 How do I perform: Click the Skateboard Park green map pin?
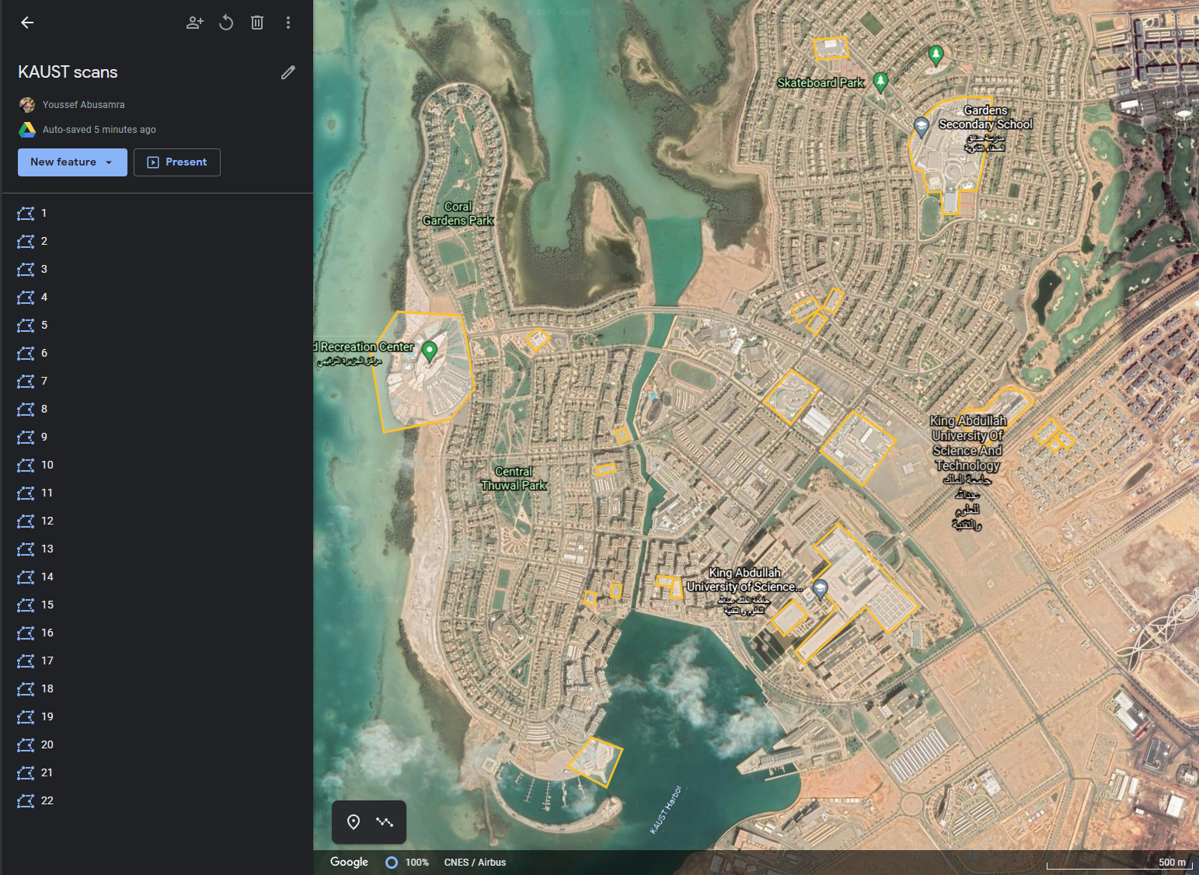[x=880, y=82]
